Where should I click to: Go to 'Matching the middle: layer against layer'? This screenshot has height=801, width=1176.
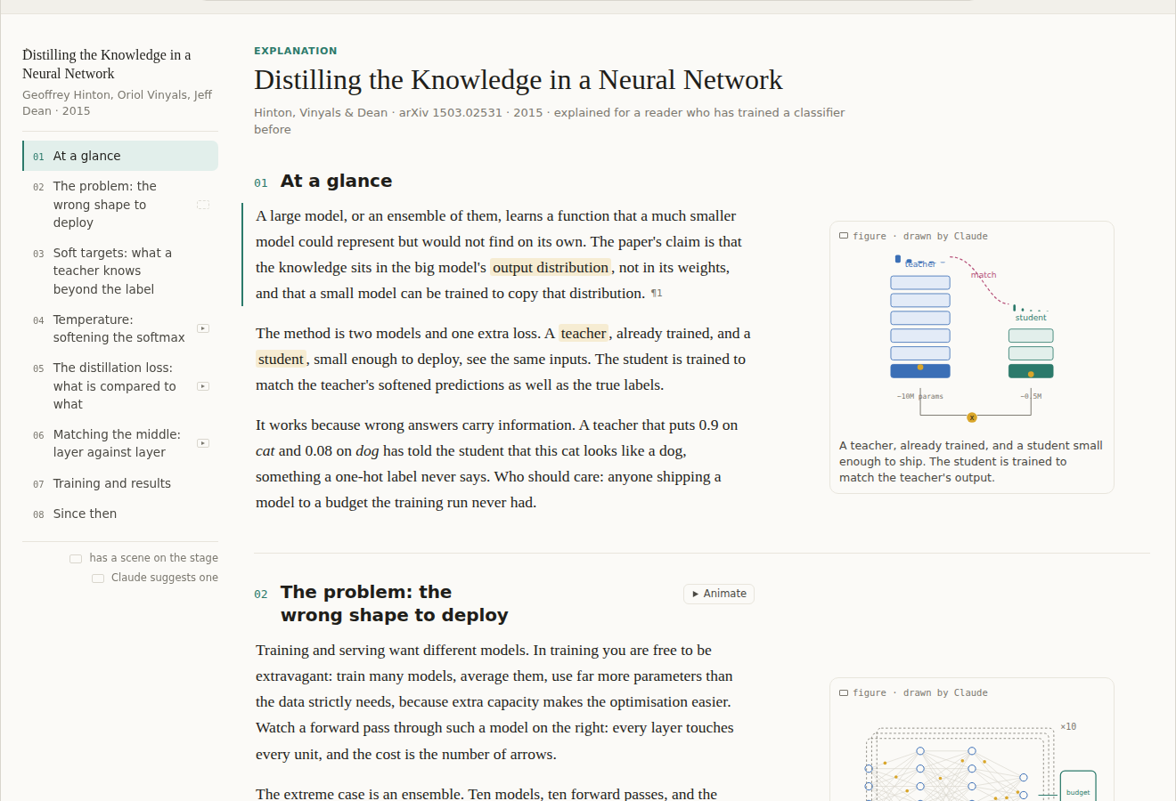120,443
